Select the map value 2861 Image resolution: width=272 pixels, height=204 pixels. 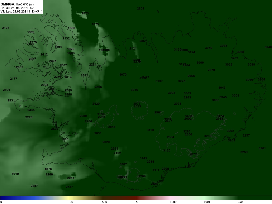click(x=143, y=41)
